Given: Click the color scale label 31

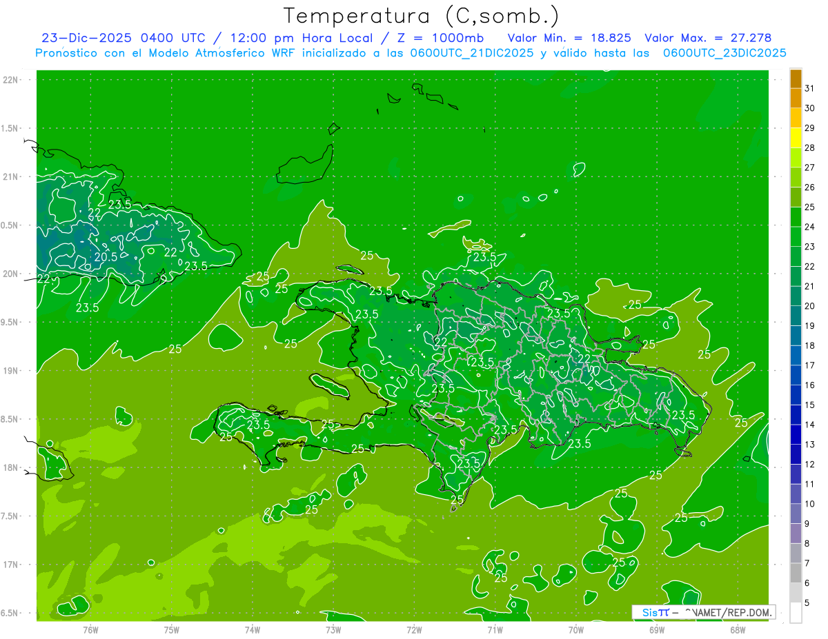Looking at the screenshot, I should point(809,88).
